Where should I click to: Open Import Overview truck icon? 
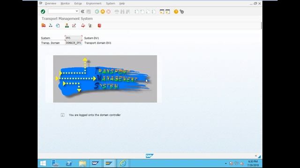tap(44, 25)
